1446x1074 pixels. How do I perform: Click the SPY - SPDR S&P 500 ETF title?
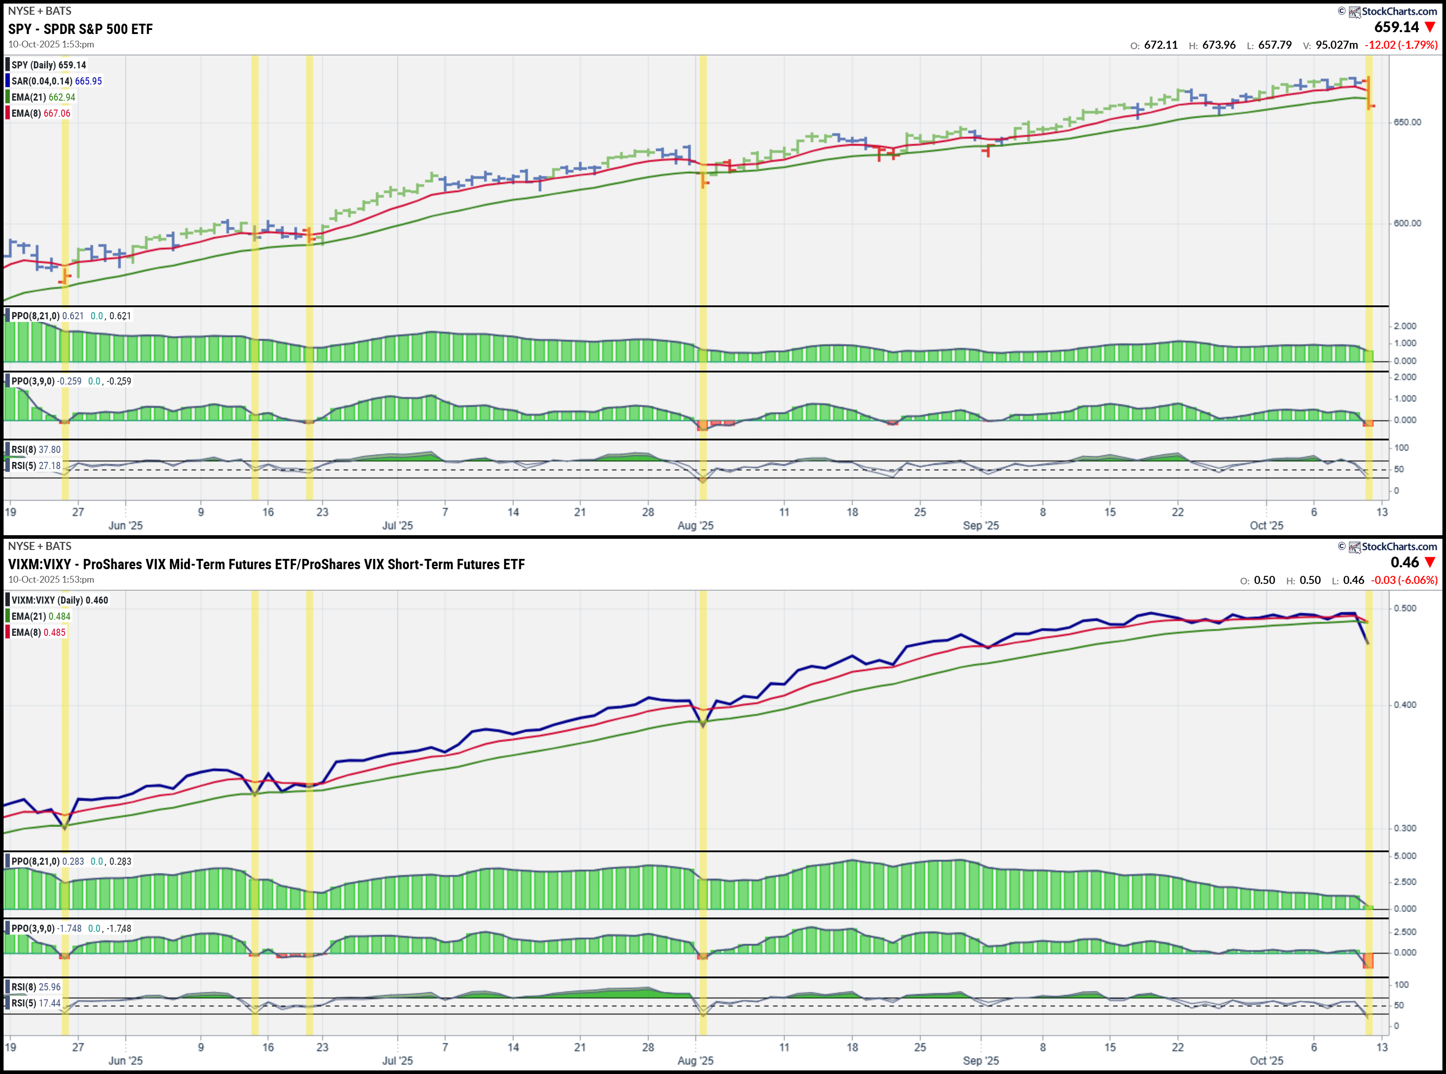[80, 29]
